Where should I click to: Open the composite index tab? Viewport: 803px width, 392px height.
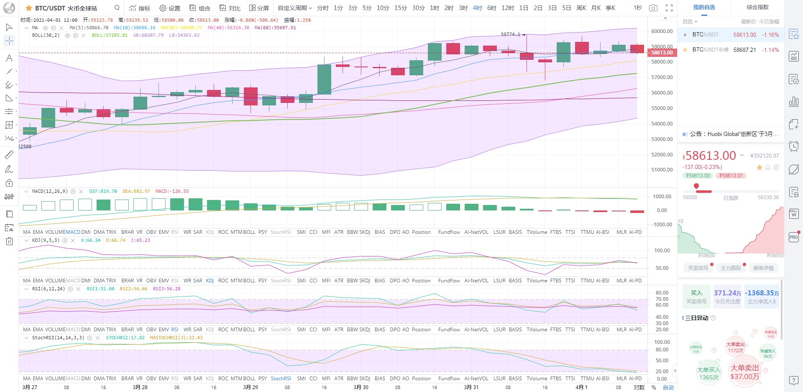[758, 7]
